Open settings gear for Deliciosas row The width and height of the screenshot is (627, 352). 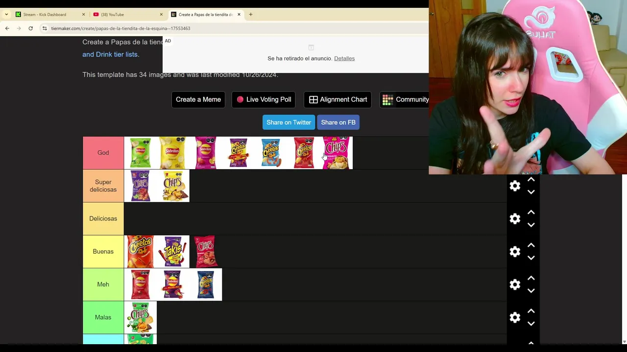pyautogui.click(x=515, y=219)
